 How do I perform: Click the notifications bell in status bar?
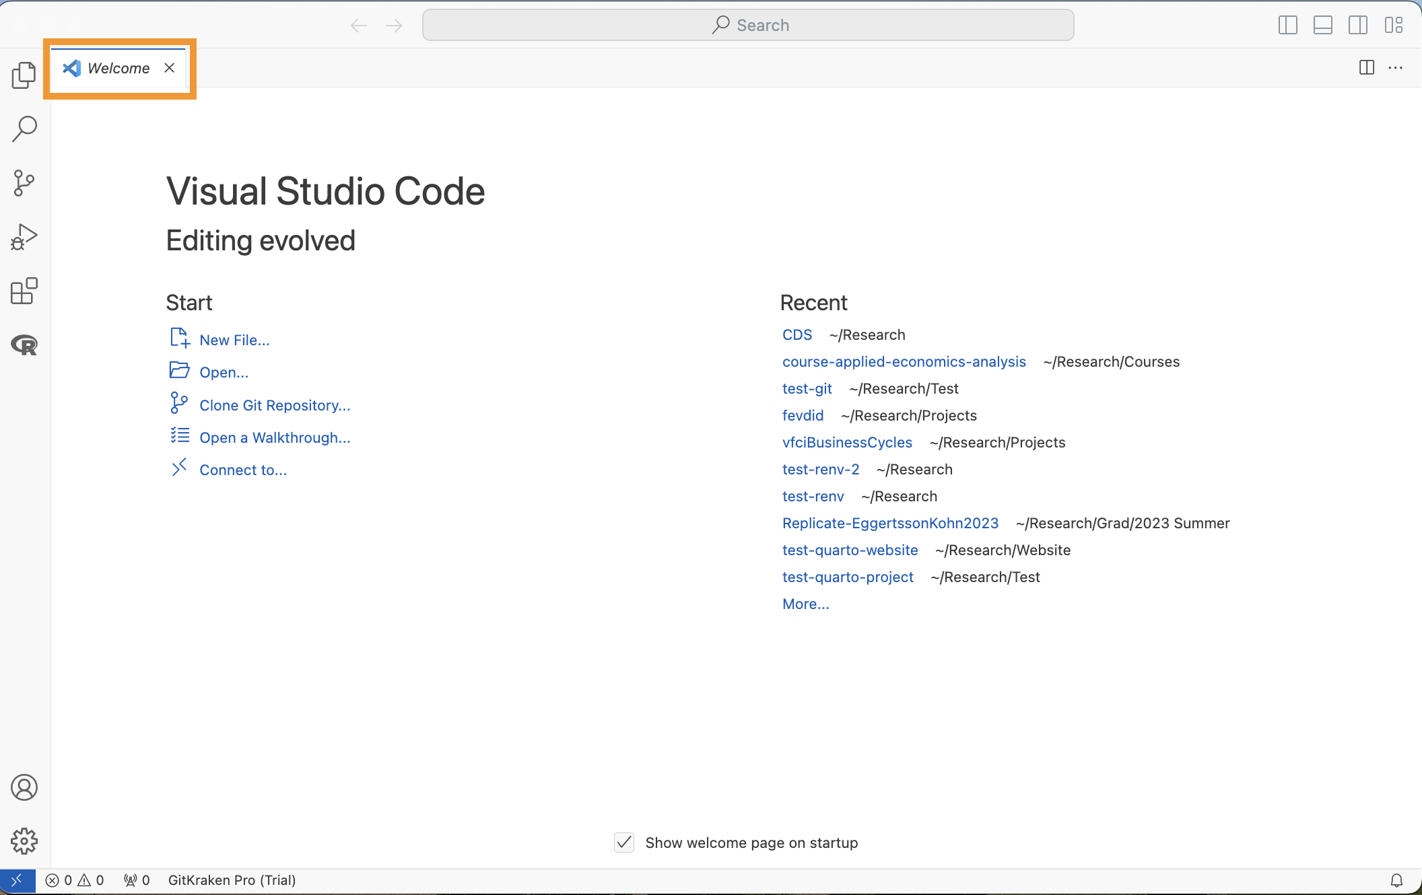[x=1397, y=880]
